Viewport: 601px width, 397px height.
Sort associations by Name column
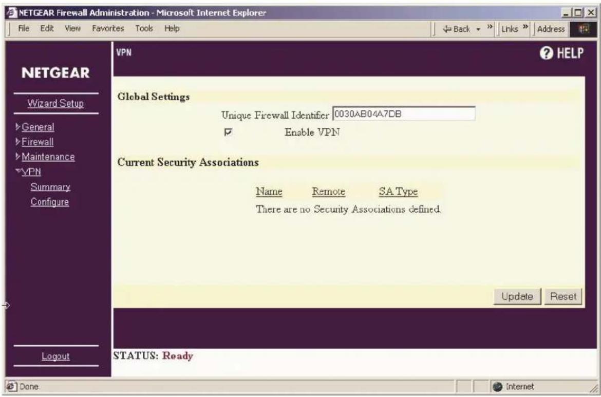269,191
